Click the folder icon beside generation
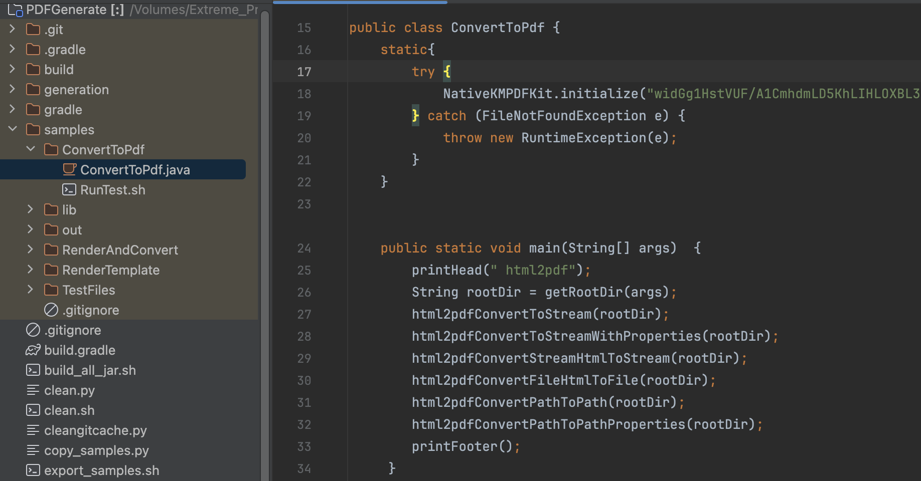This screenshot has width=921, height=481. [x=33, y=89]
